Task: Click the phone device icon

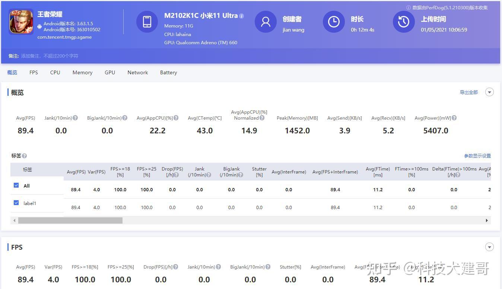Action: pyautogui.click(x=147, y=22)
